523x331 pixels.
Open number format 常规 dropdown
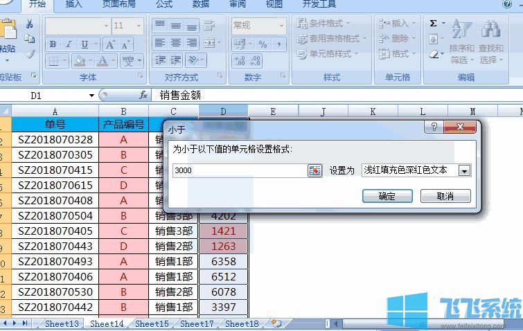[281, 26]
